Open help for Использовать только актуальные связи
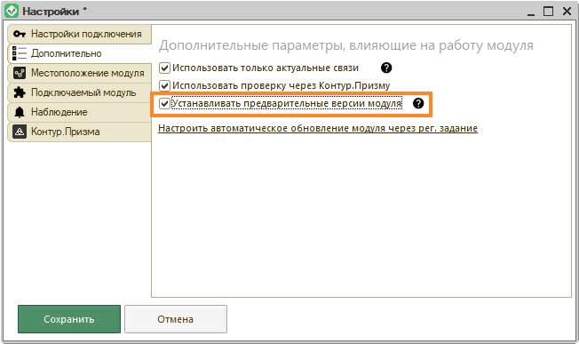The image size is (579, 344). pos(386,68)
